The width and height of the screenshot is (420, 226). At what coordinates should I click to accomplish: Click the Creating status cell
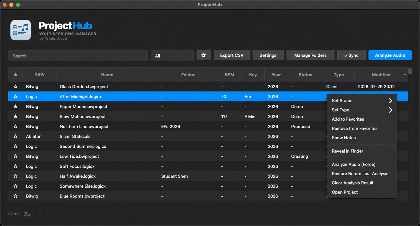pos(299,156)
